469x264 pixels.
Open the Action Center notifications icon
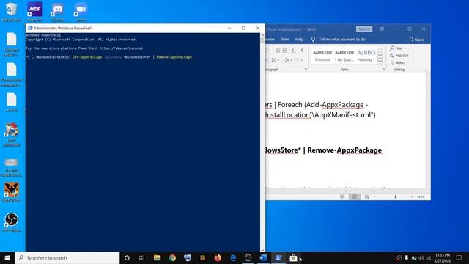click(459, 257)
